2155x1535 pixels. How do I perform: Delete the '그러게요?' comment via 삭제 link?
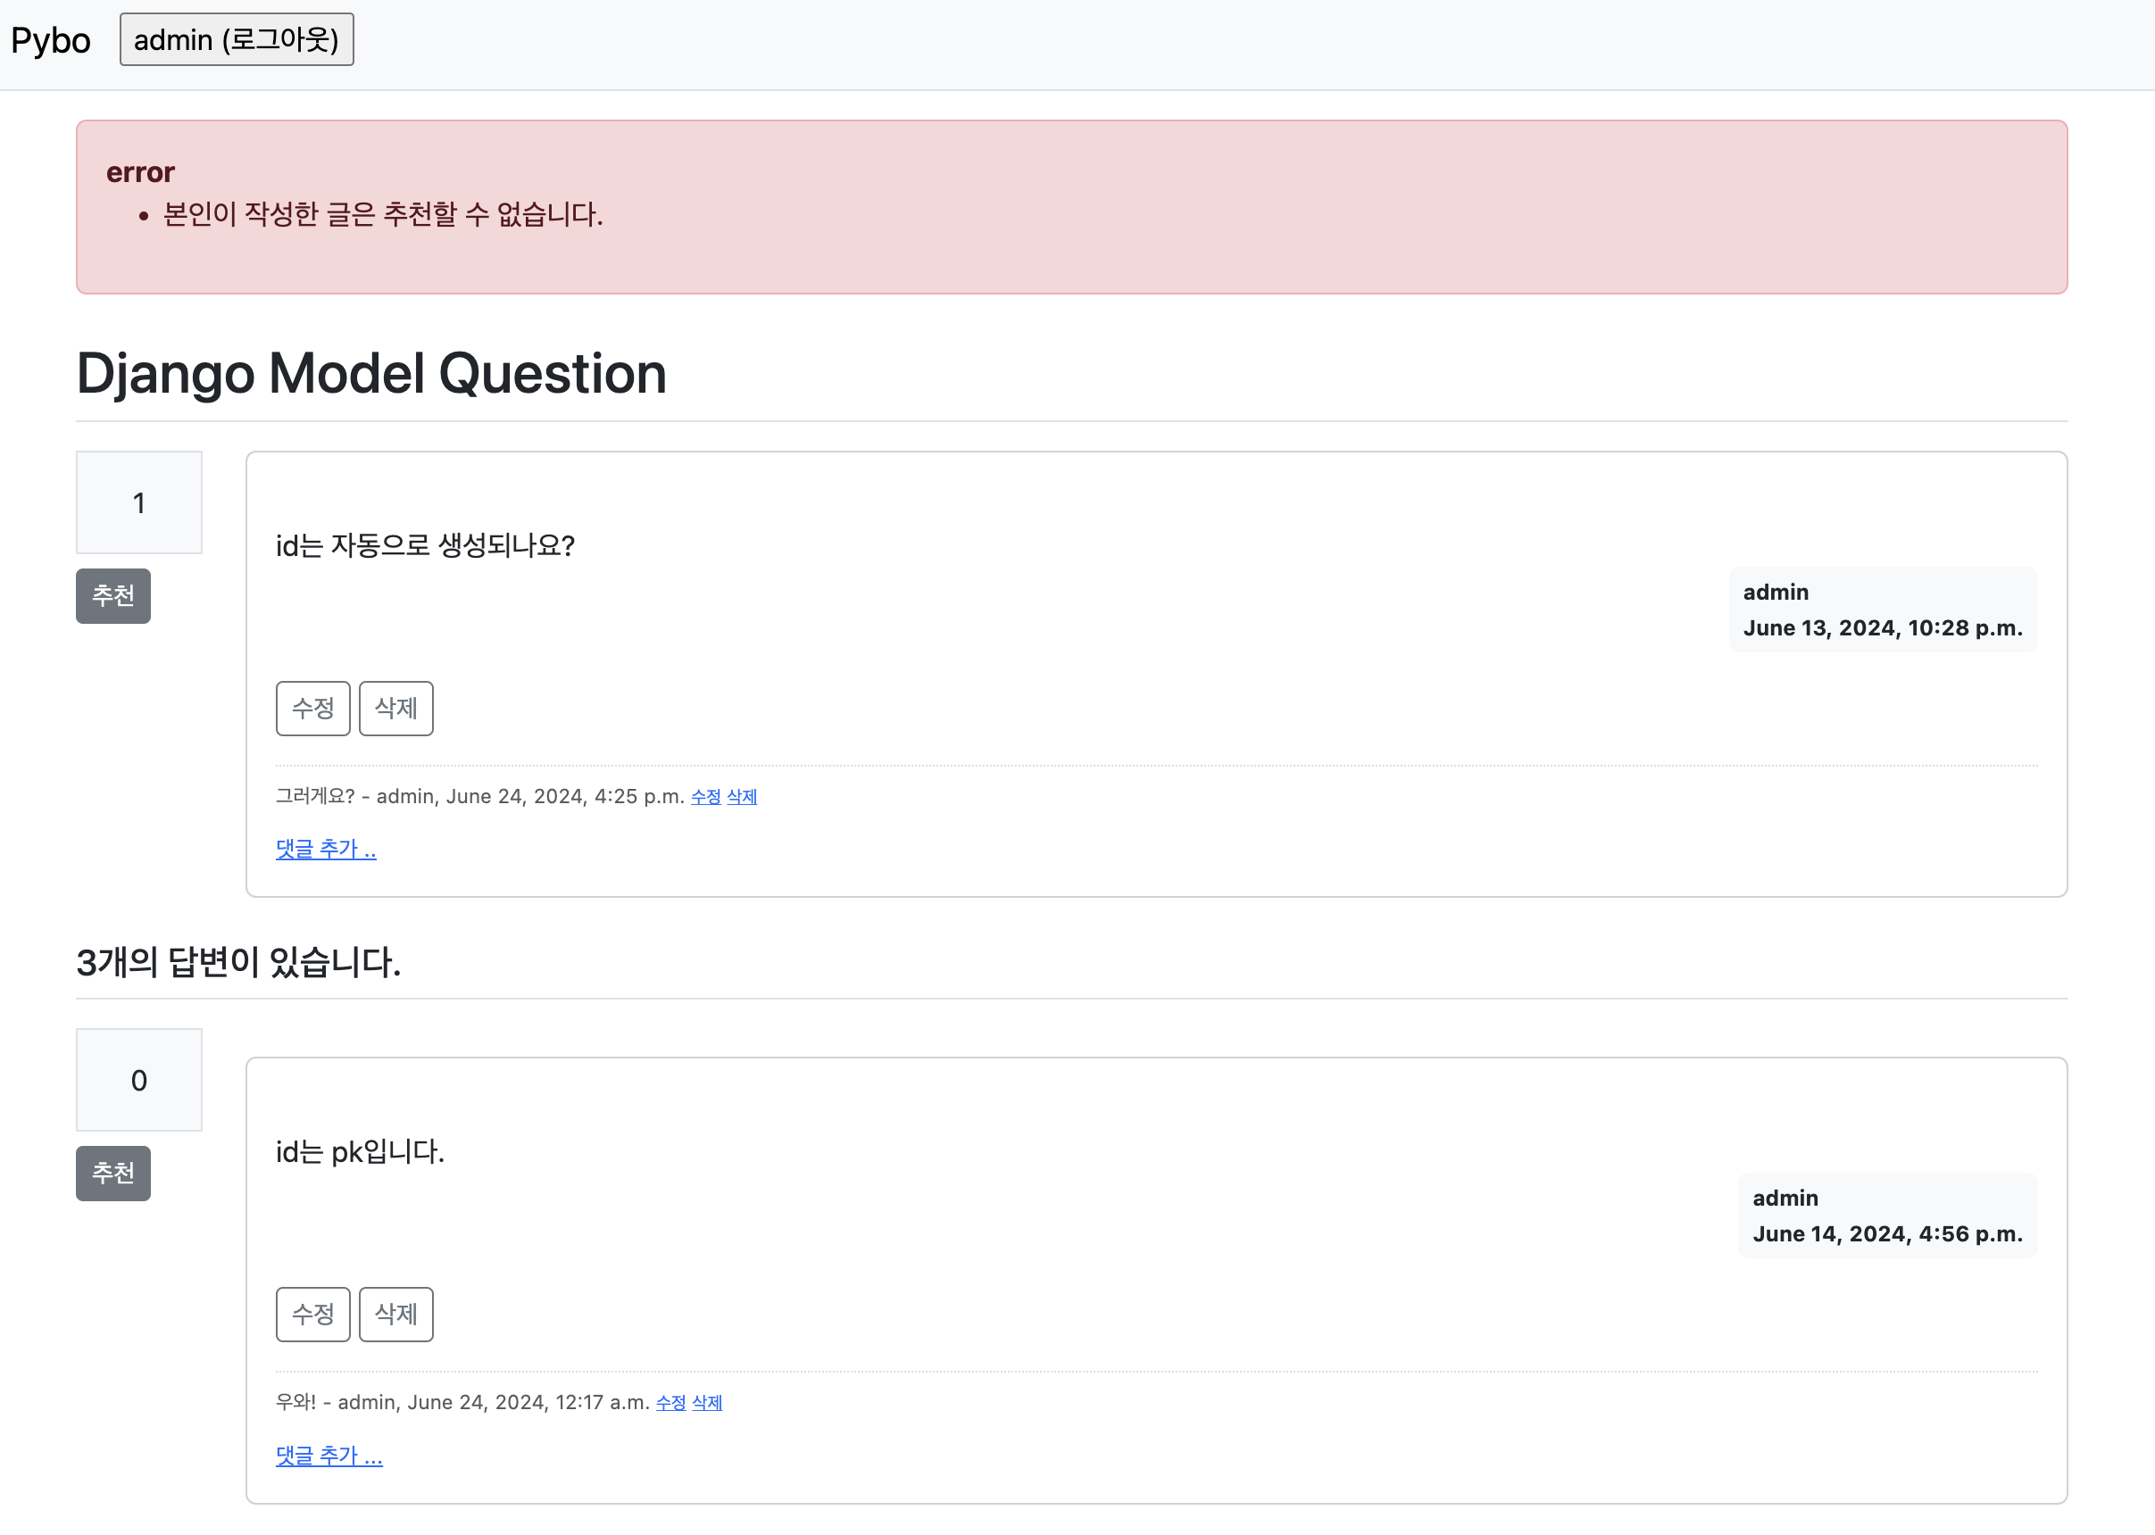click(x=741, y=797)
